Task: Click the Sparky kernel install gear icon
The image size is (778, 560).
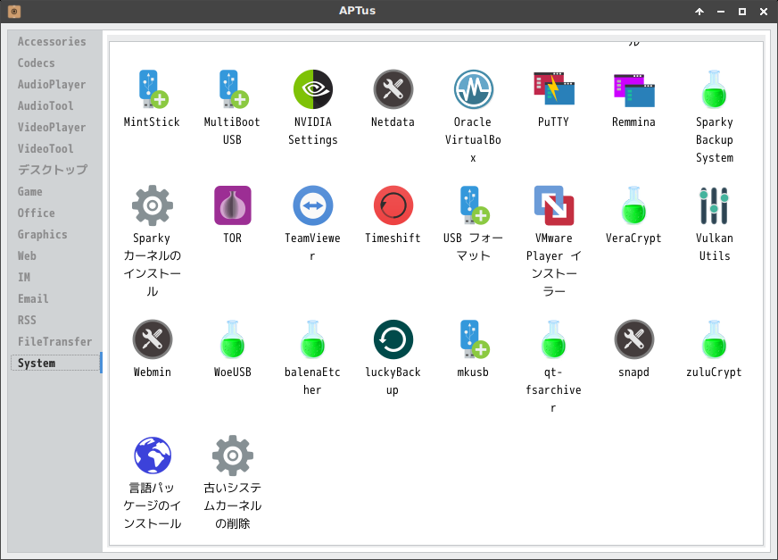Action: [x=153, y=205]
